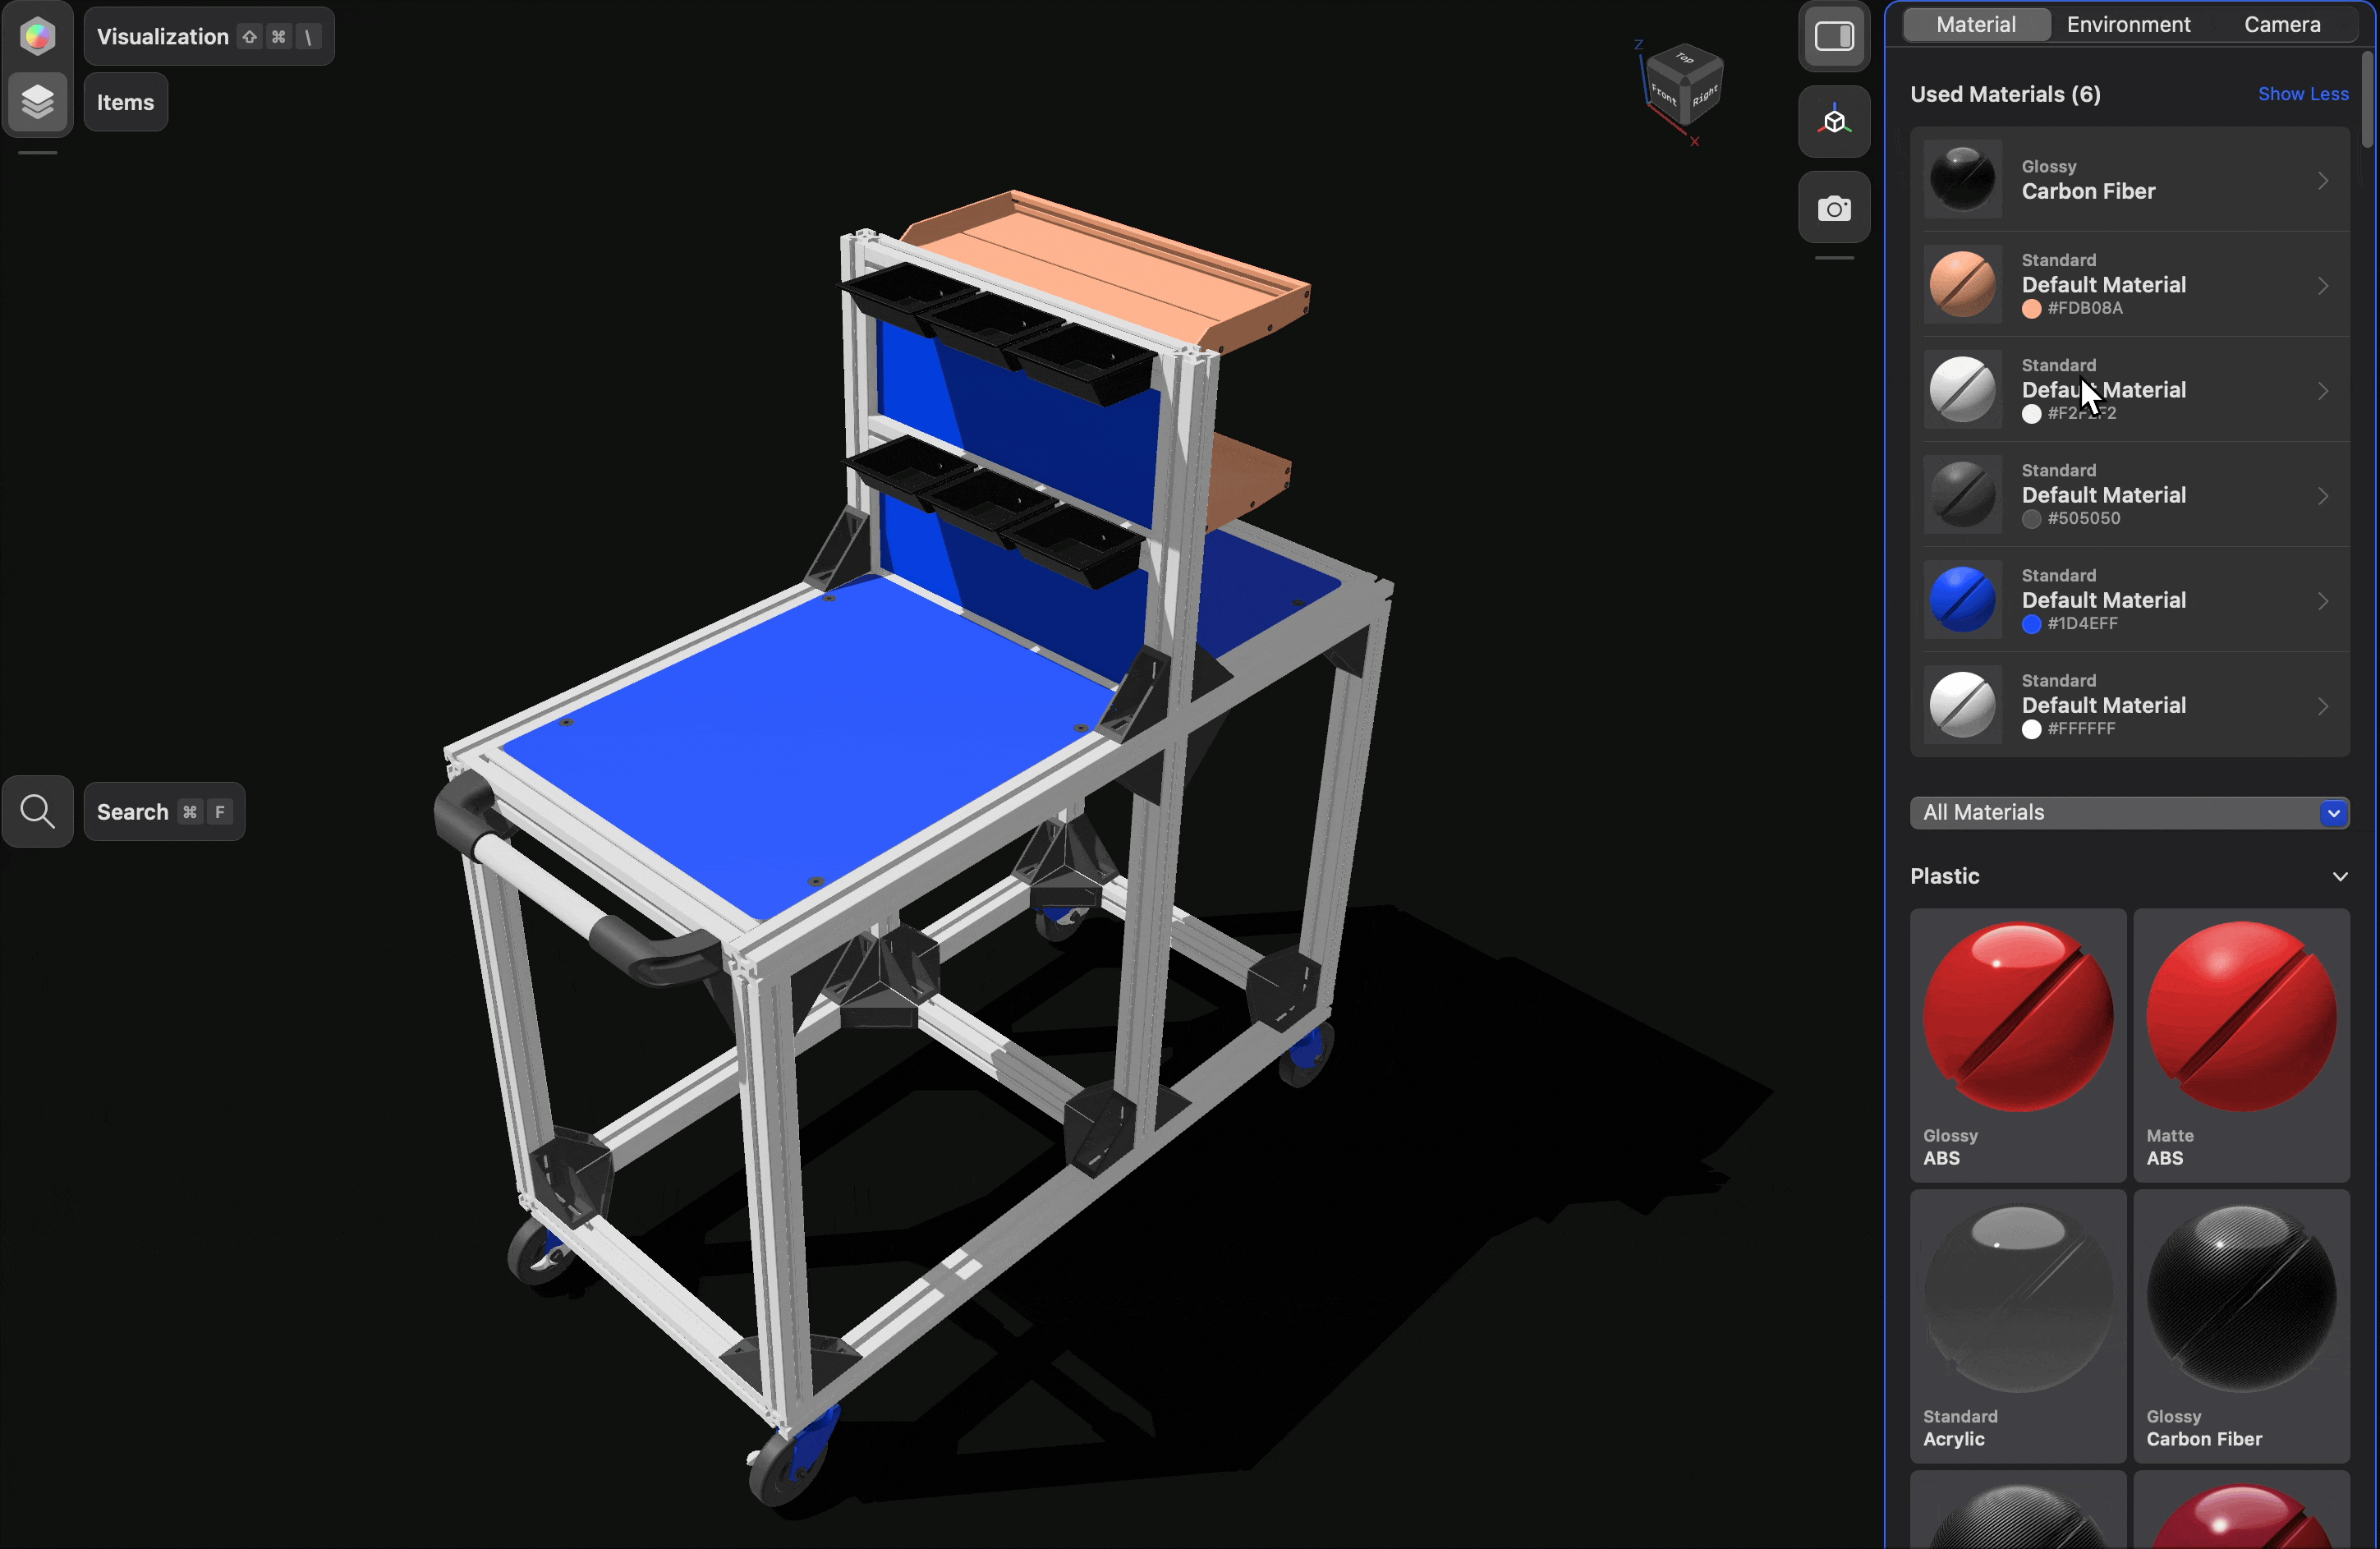
Task: Click the Show Less link
Action: [x=2303, y=94]
